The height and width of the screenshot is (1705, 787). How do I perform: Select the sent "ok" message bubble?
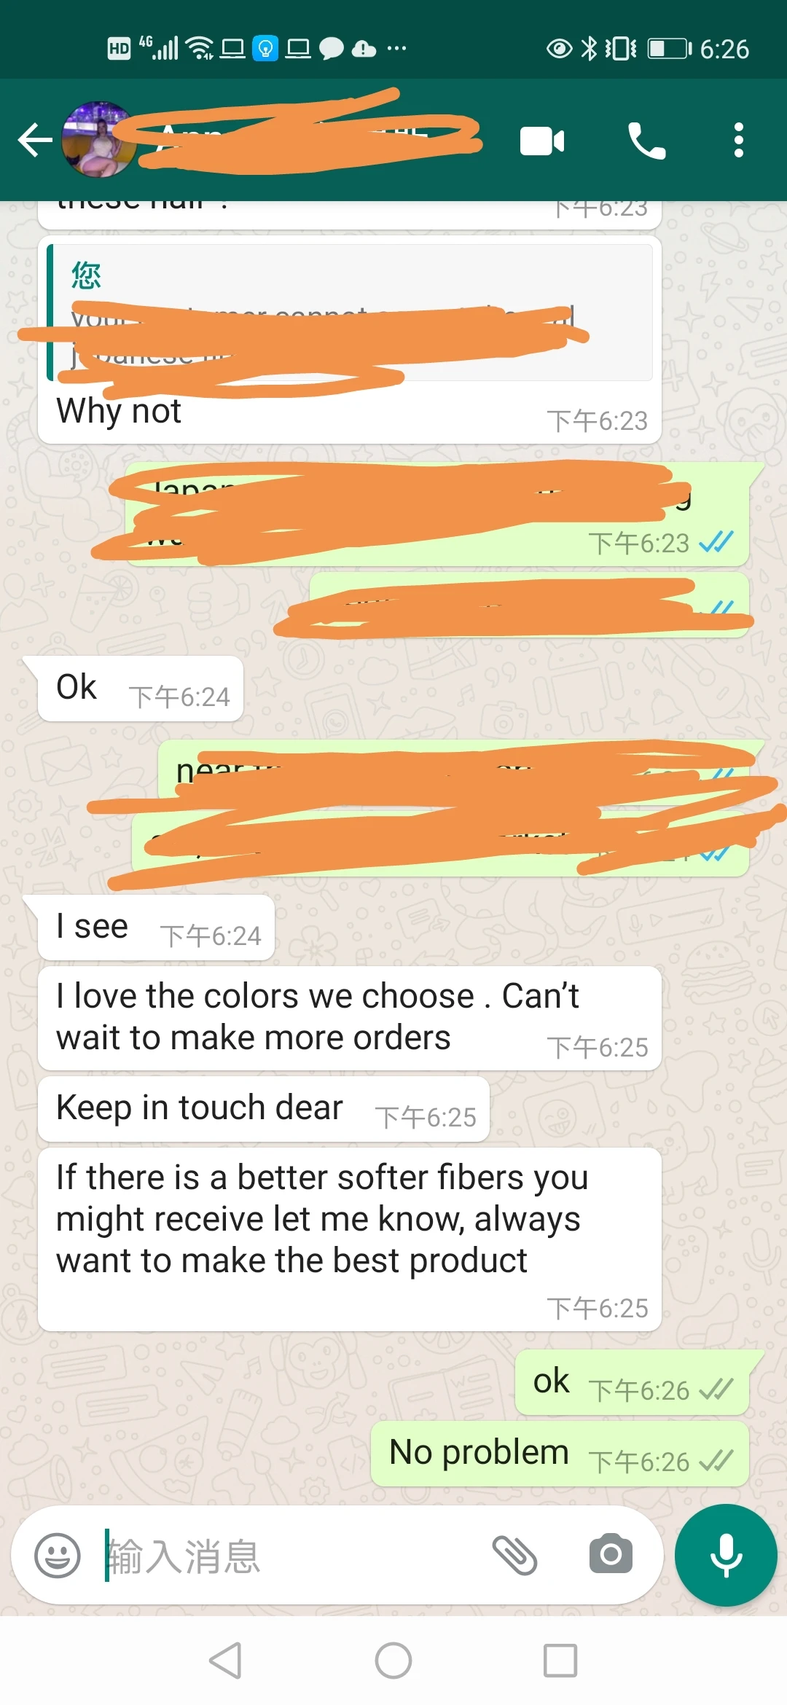pos(632,1383)
